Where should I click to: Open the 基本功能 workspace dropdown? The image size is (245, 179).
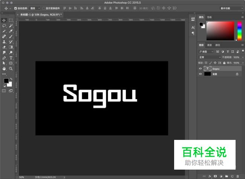pos(231,8)
